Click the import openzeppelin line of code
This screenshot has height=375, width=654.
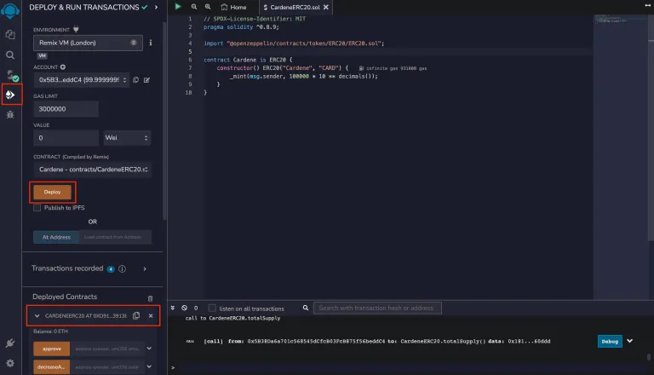point(294,43)
